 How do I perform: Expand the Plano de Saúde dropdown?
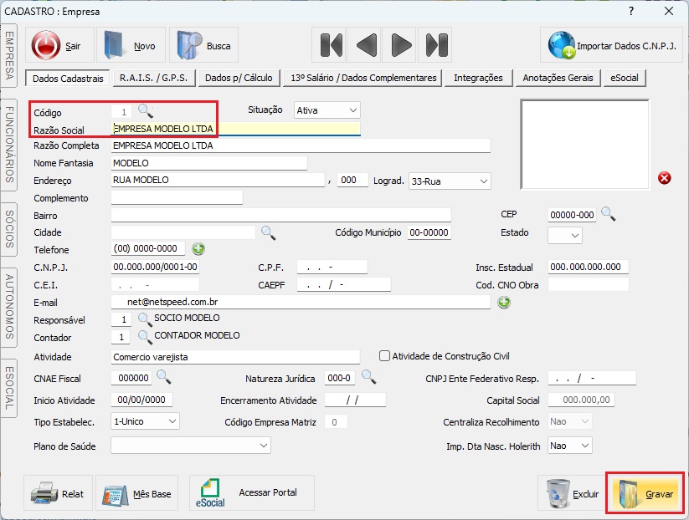(x=190, y=446)
